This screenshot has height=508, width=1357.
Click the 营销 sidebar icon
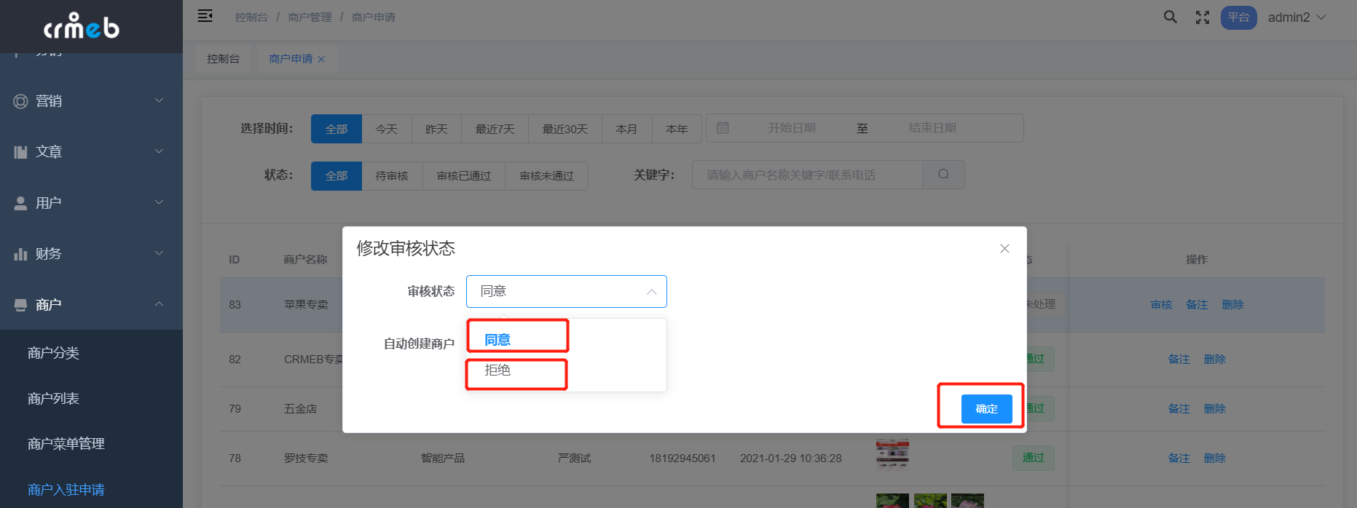click(21, 101)
